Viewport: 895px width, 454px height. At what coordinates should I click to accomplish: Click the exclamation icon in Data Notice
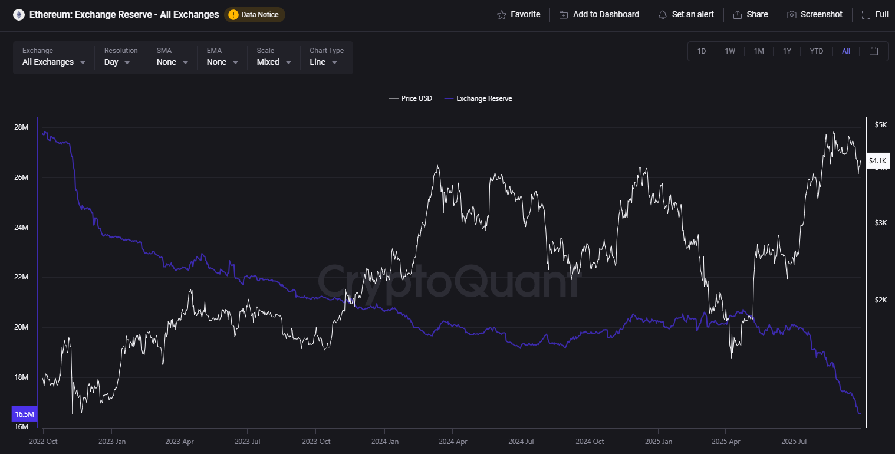[x=233, y=15]
